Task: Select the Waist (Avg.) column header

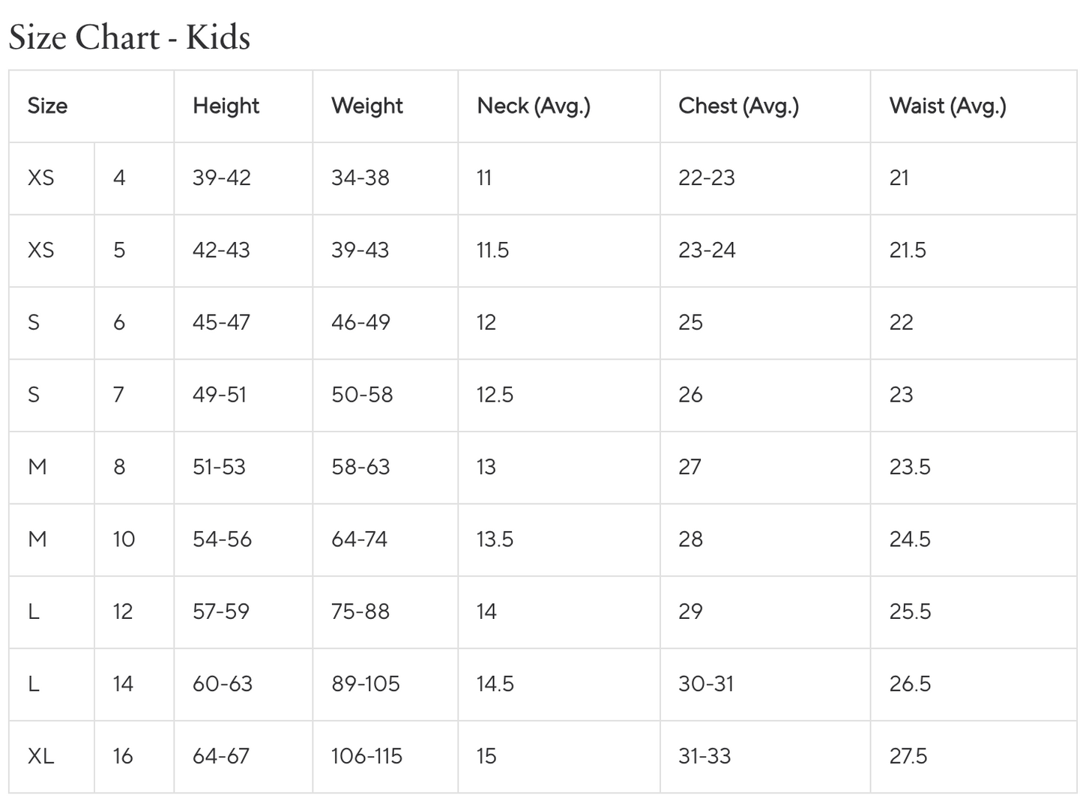Action: (x=947, y=106)
